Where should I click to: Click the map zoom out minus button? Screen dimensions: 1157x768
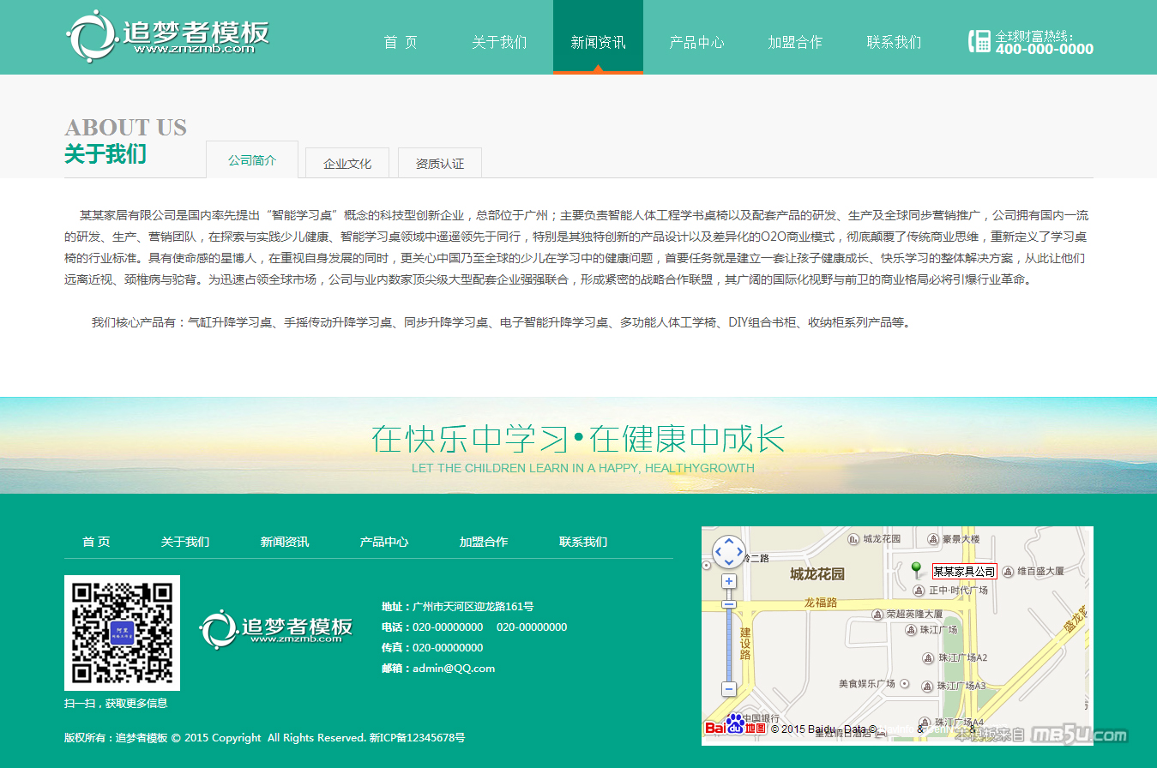coord(729,689)
